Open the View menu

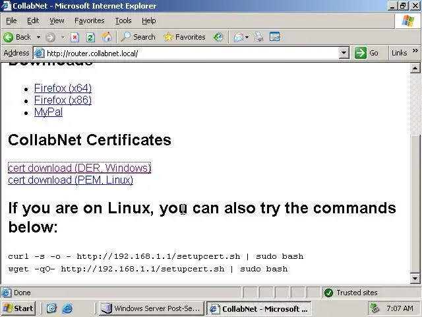pos(57,20)
